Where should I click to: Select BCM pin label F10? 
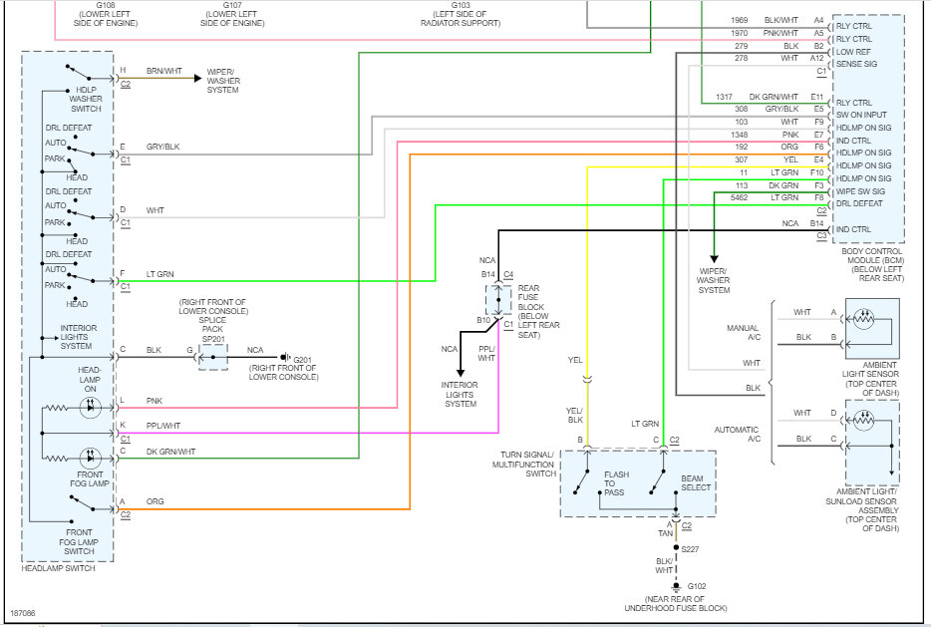point(817,172)
